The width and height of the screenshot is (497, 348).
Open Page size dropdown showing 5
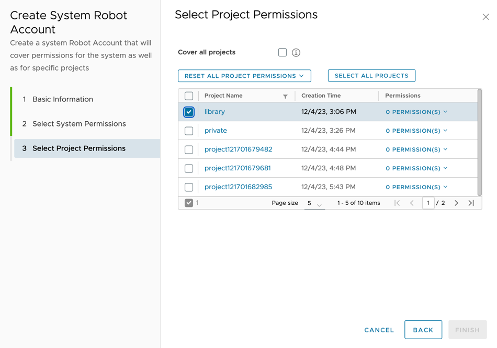pyautogui.click(x=314, y=203)
